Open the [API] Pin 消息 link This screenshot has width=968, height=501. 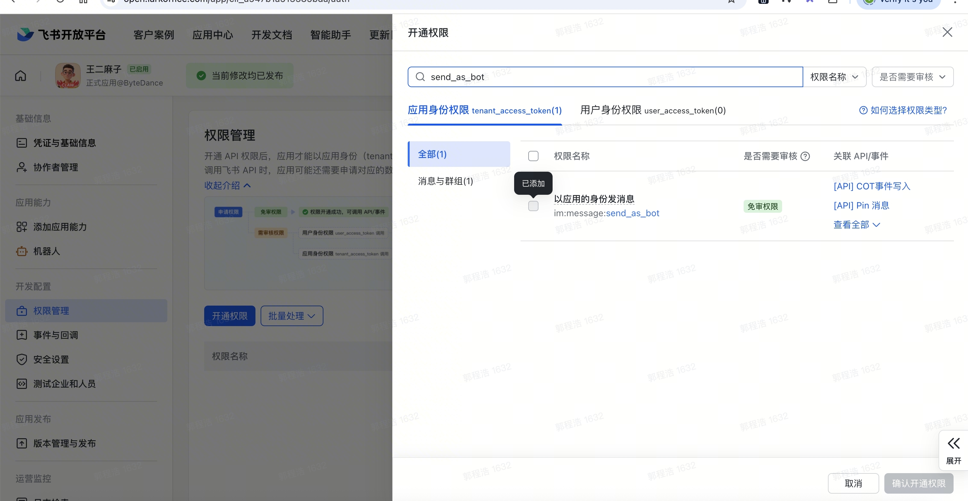(861, 205)
